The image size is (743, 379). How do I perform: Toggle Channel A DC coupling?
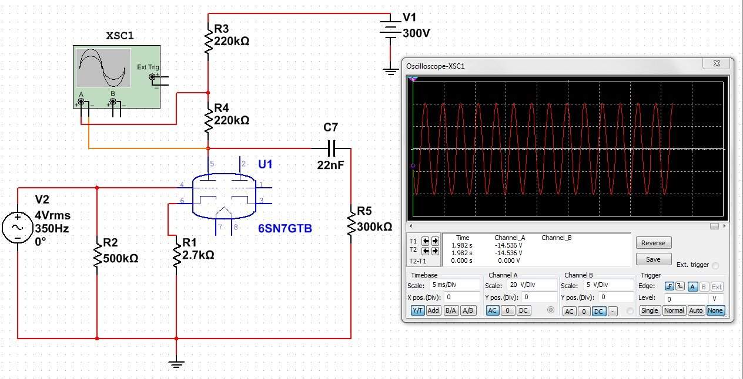click(x=524, y=310)
